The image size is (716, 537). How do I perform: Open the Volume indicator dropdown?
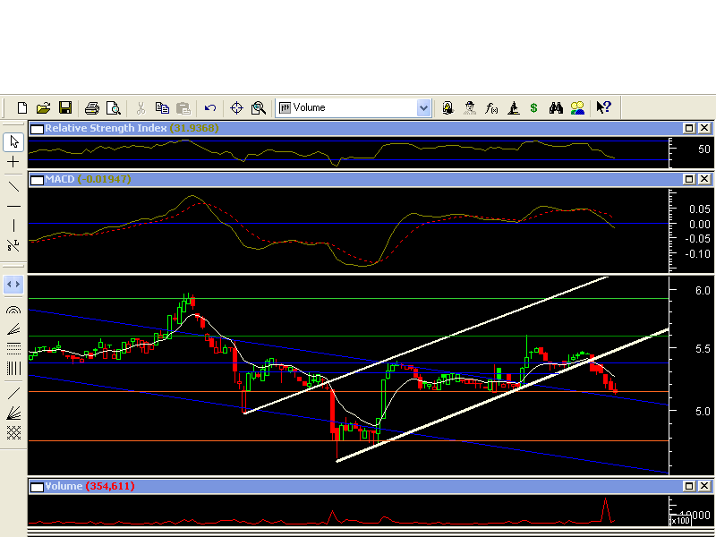423,107
